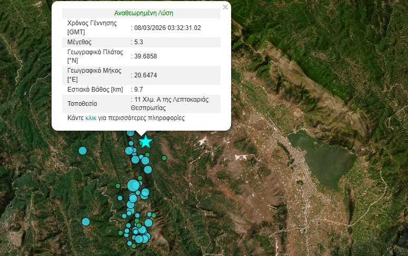
Task: Click the cyan star epicenter marker
Action: pos(145,141)
